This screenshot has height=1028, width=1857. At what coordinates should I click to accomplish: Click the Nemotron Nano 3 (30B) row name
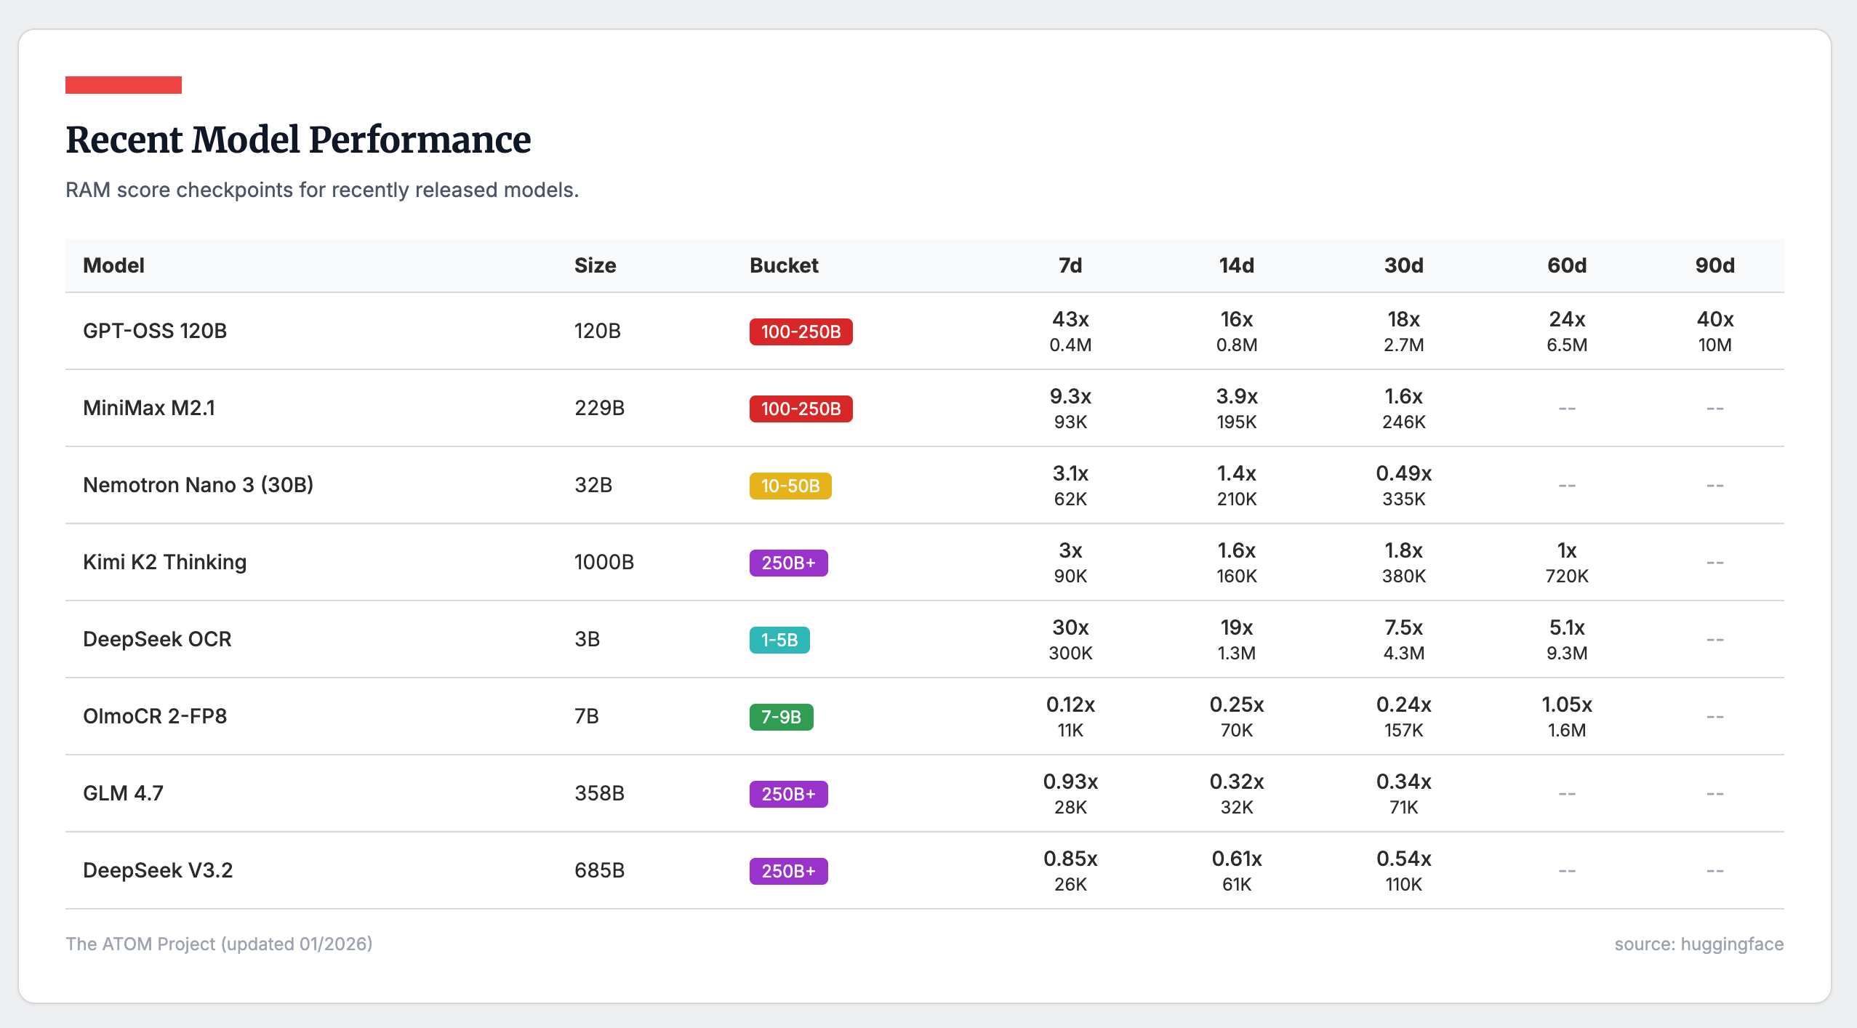pyautogui.click(x=198, y=485)
